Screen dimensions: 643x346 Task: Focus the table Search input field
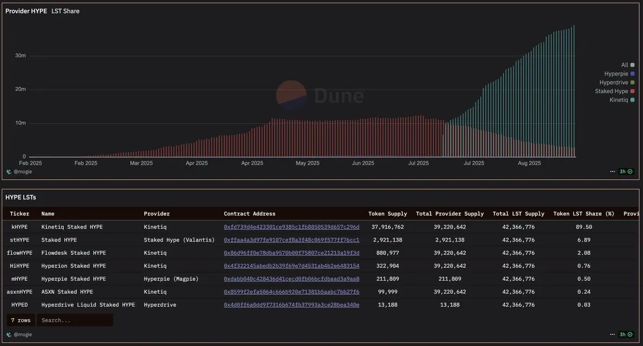[x=75, y=320]
